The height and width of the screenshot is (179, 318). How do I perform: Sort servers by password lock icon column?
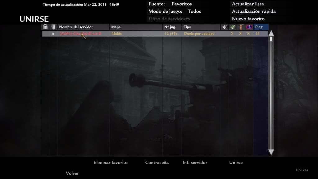pos(45,27)
